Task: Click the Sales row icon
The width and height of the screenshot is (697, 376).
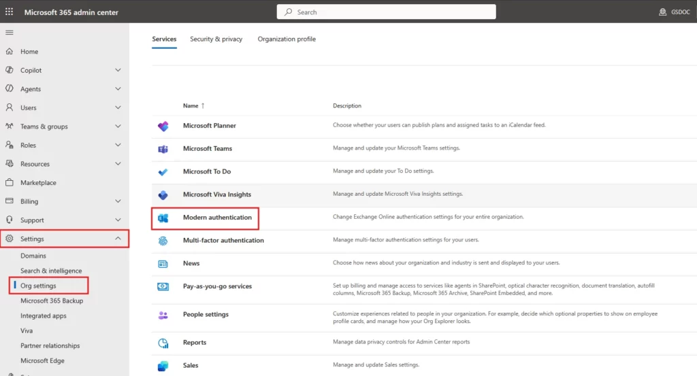Action: (163, 366)
